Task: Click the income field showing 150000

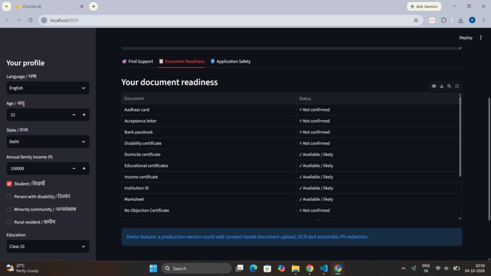Action: pyautogui.click(x=38, y=169)
